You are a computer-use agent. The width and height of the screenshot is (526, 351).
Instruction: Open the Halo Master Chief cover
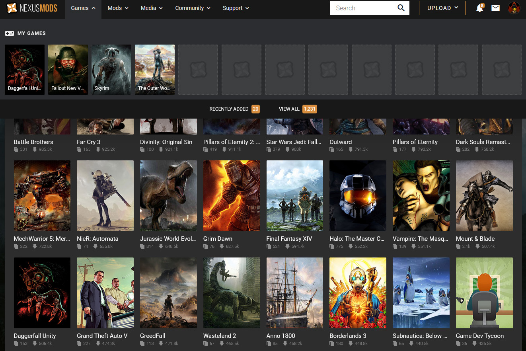(x=358, y=196)
